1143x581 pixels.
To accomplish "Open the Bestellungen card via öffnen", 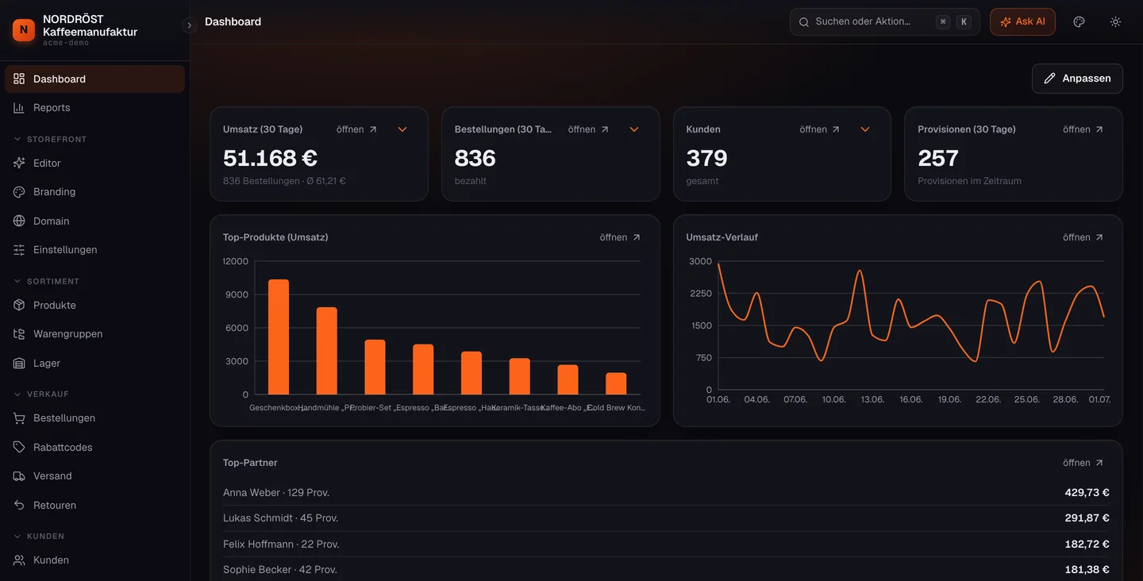I will coord(588,129).
